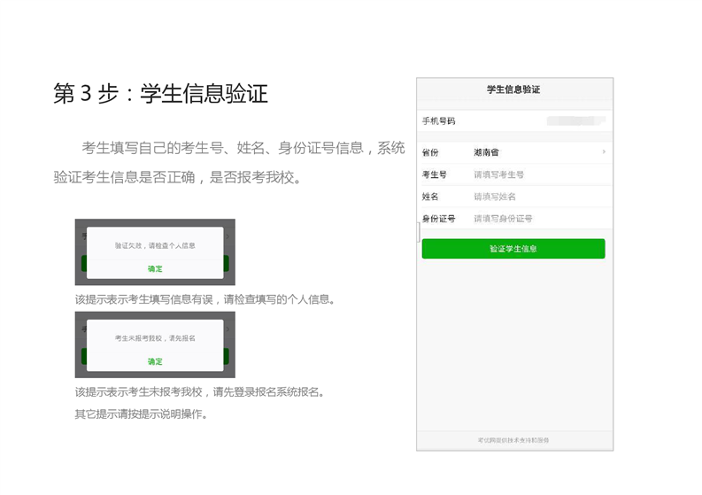Click the 姓名 label

pyautogui.click(x=430, y=197)
